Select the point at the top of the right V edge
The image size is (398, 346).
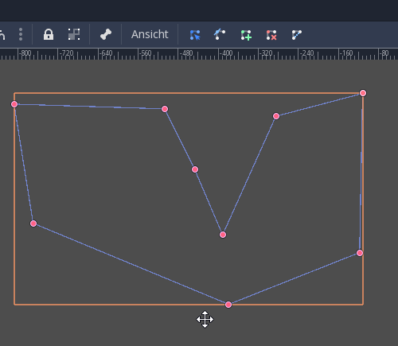click(x=276, y=116)
